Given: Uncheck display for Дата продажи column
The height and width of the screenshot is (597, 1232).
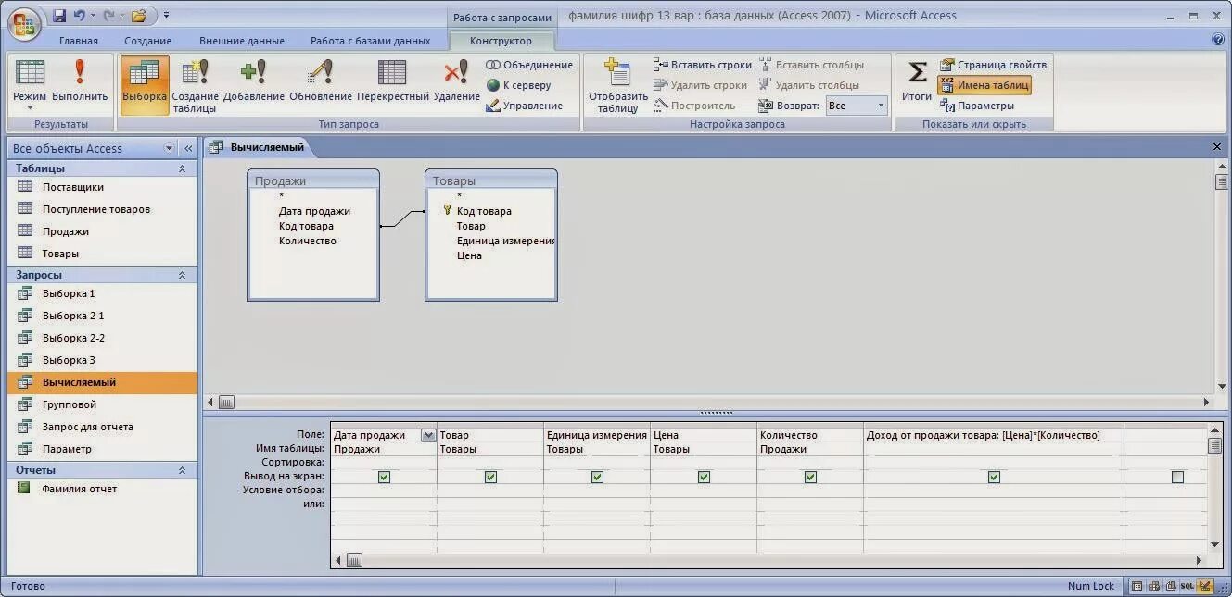Looking at the screenshot, I should point(384,477).
